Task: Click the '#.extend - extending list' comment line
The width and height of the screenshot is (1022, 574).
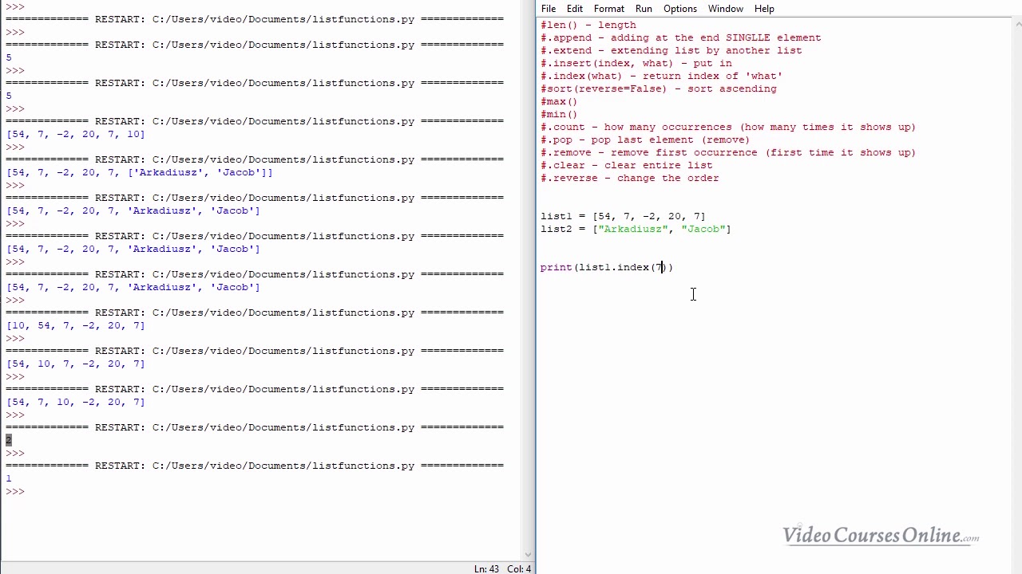Action: click(671, 50)
